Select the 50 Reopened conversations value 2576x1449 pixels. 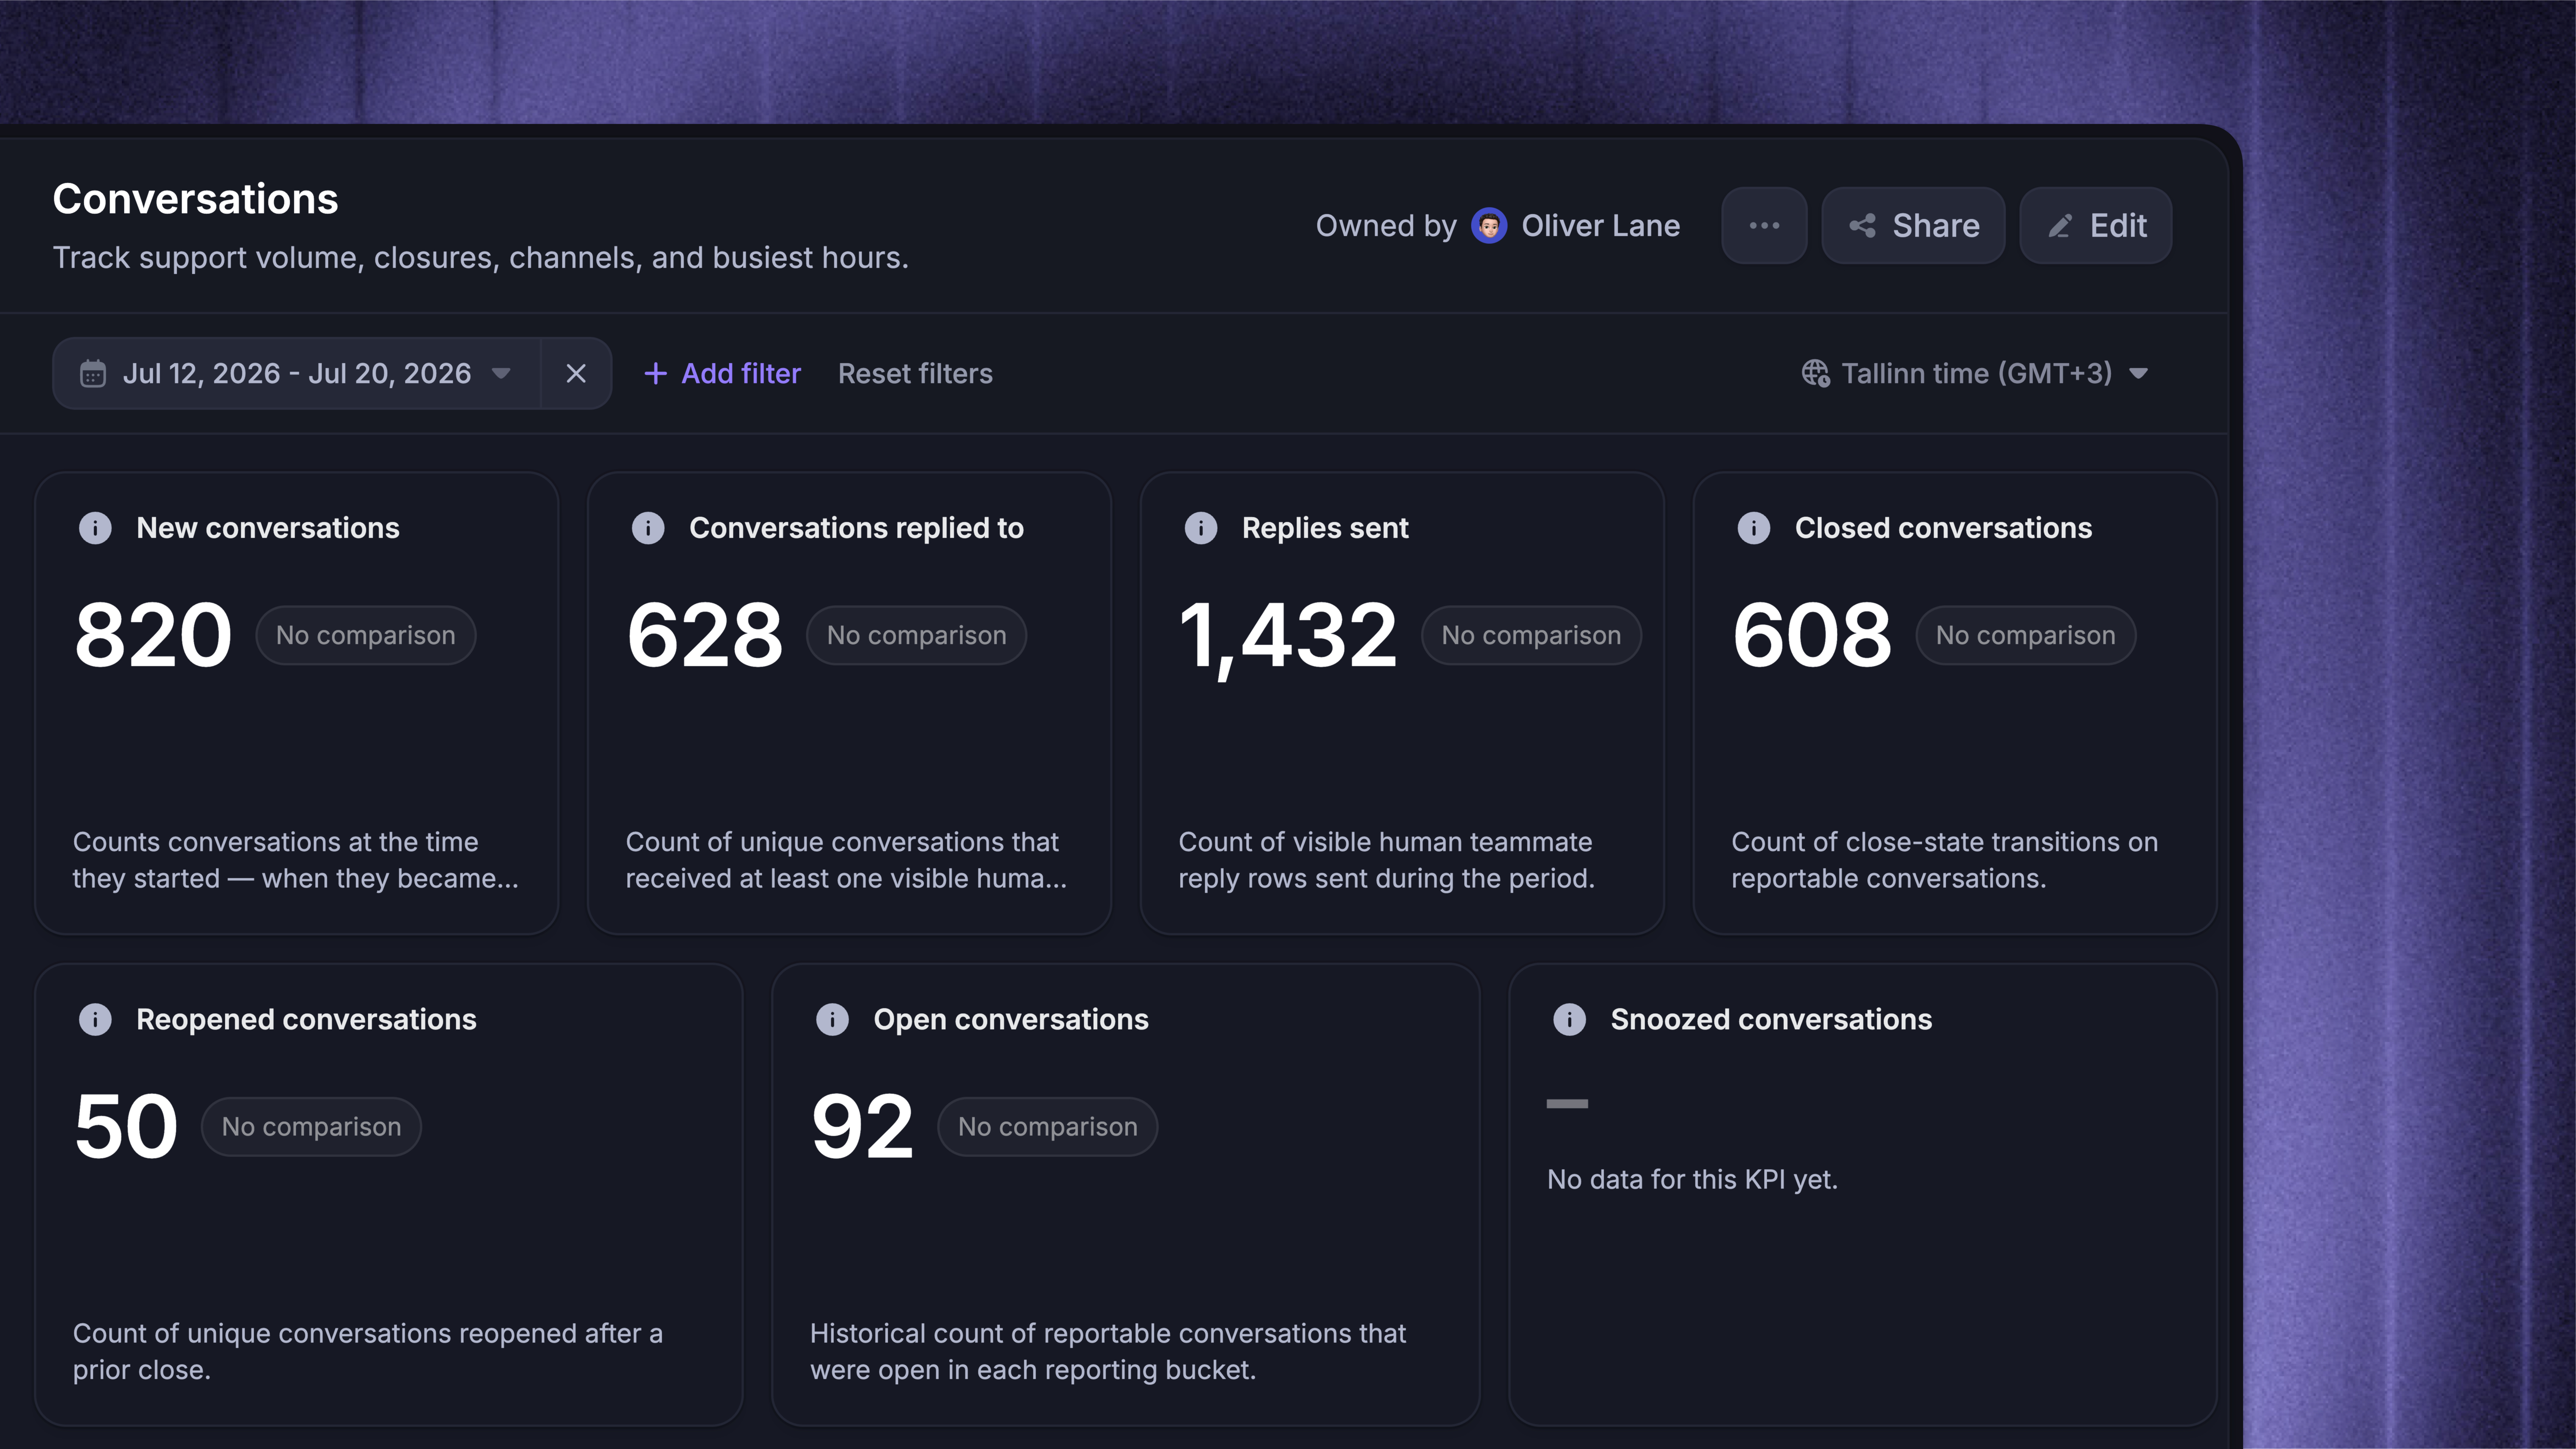coord(126,1127)
